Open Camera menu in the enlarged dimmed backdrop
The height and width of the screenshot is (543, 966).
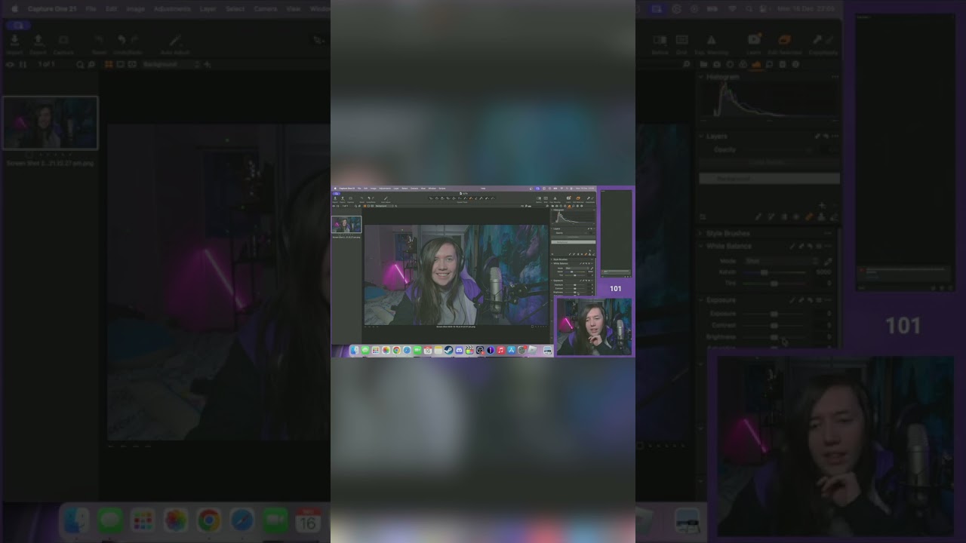click(266, 9)
